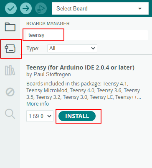Click the Select Board caret arrow
Screen dimensions: 152x168
pyautogui.click(x=140, y=9)
